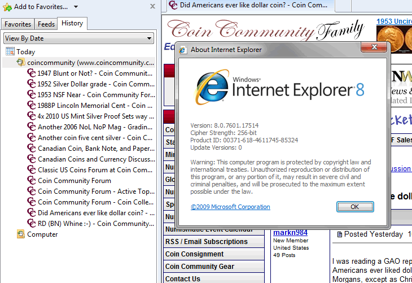The width and height of the screenshot is (412, 283).
Task: Collapse the Today history group
Action: point(25,52)
